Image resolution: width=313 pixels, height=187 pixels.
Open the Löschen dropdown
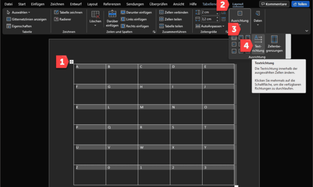tap(95, 19)
